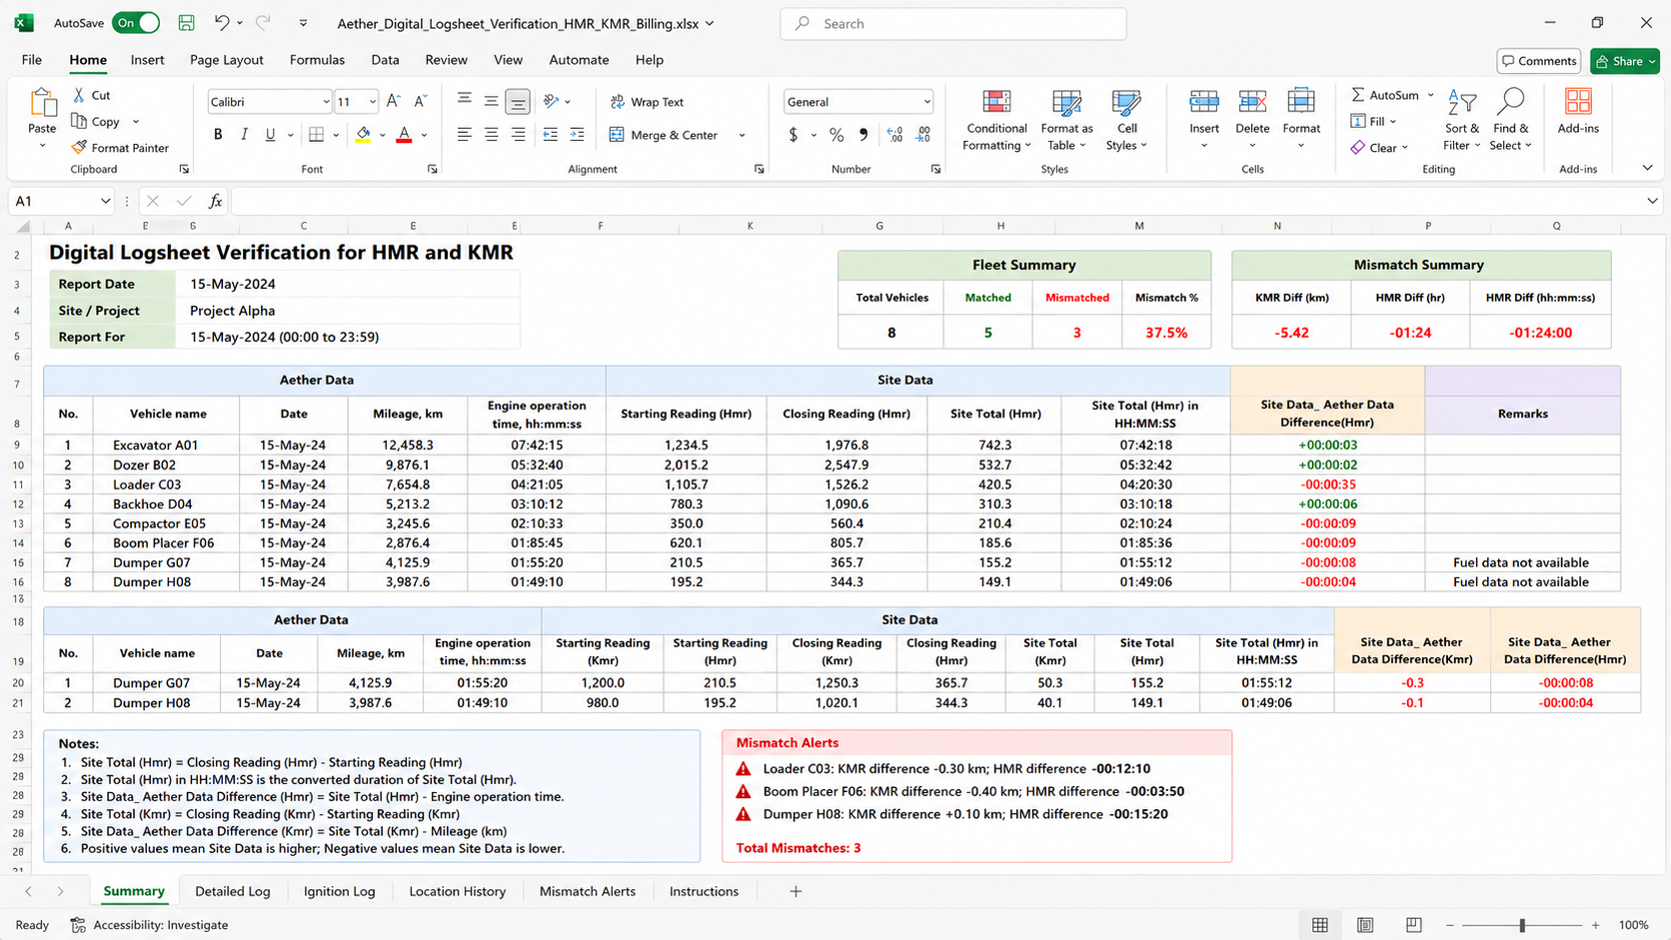This screenshot has height=940, width=1671.
Task: Click the Search box
Action: pyautogui.click(x=953, y=23)
